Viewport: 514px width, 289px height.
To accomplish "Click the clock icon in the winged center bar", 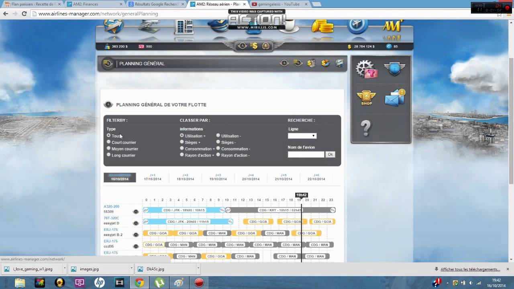I will (x=242, y=46).
